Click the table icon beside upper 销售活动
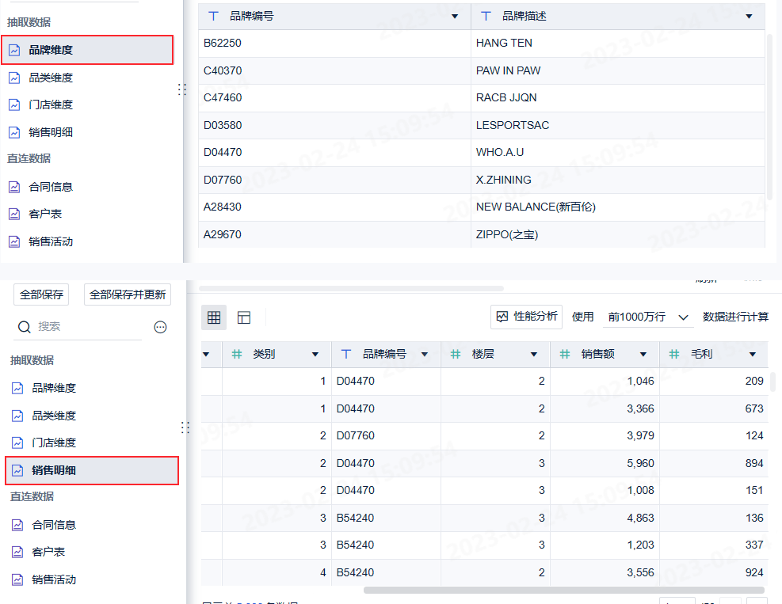Screen dimensions: 782x604 tap(14, 241)
